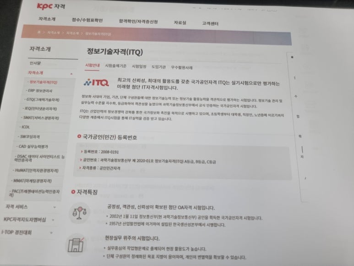The height and width of the screenshot is (266, 354).
Task: Expand the 자격 서비스 section arrow
Action: point(54,207)
